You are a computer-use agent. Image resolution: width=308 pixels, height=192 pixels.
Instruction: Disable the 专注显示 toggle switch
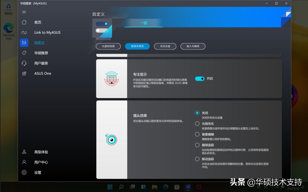point(200,79)
